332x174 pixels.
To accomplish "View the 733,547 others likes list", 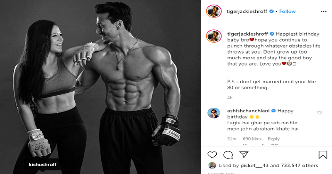I will 299,166.
